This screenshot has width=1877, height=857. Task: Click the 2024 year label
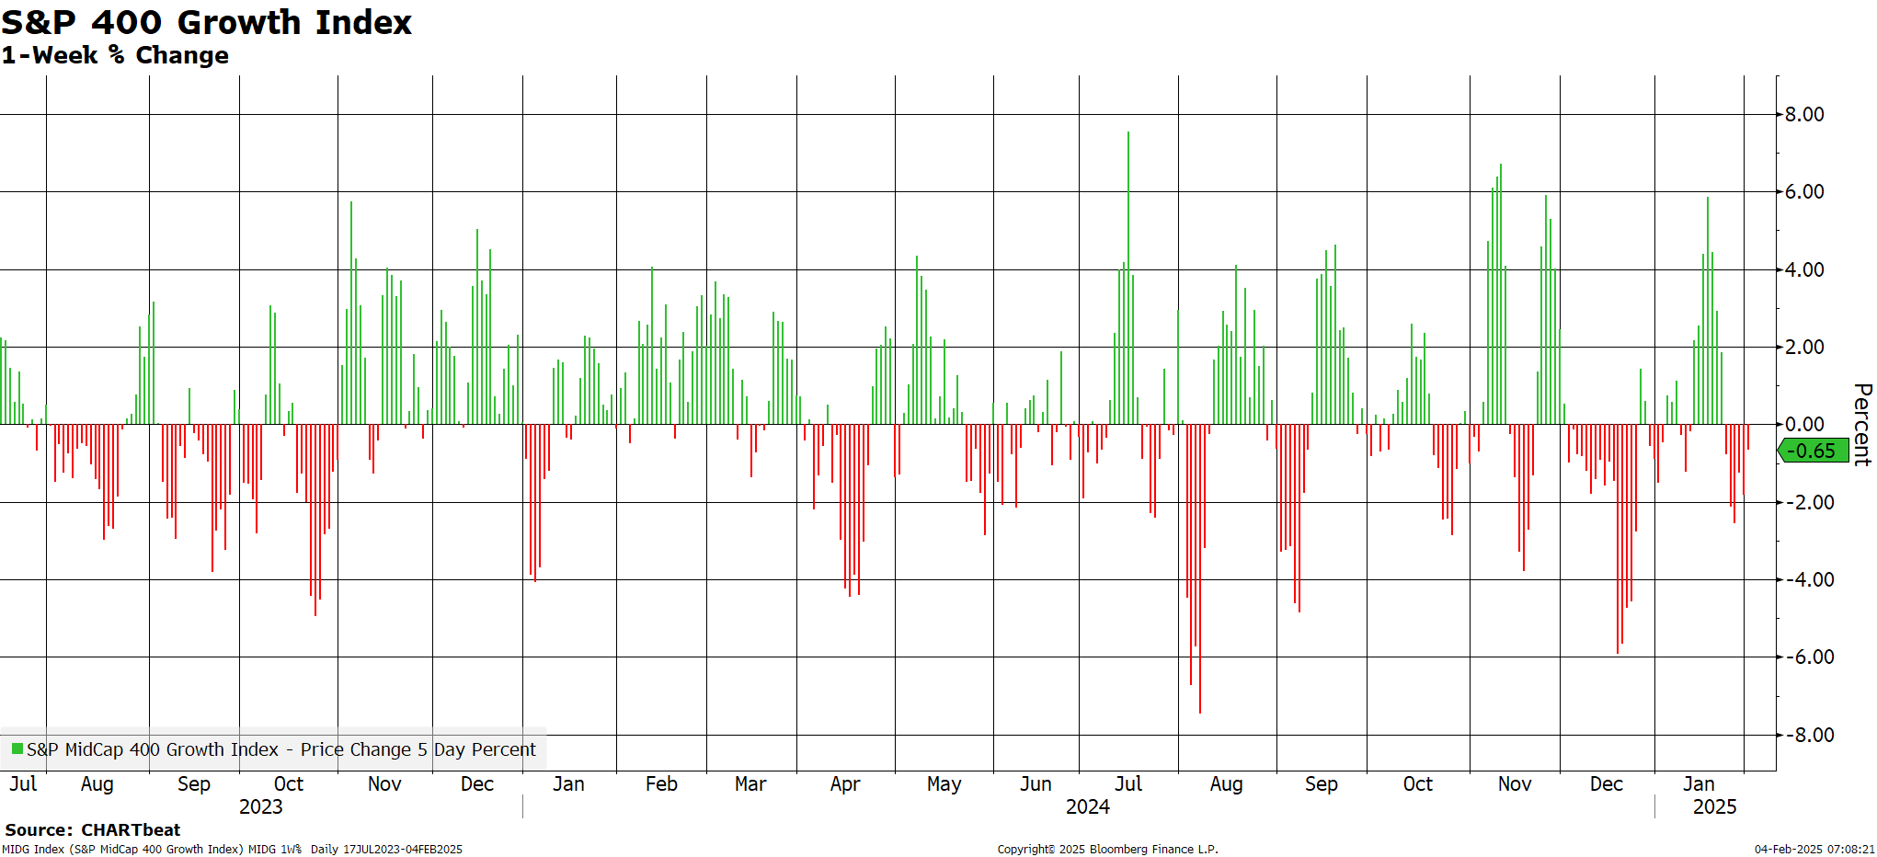click(x=1087, y=806)
